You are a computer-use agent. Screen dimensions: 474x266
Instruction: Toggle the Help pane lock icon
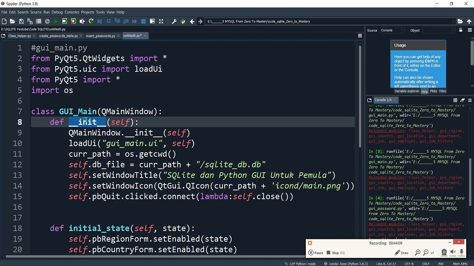point(461,30)
